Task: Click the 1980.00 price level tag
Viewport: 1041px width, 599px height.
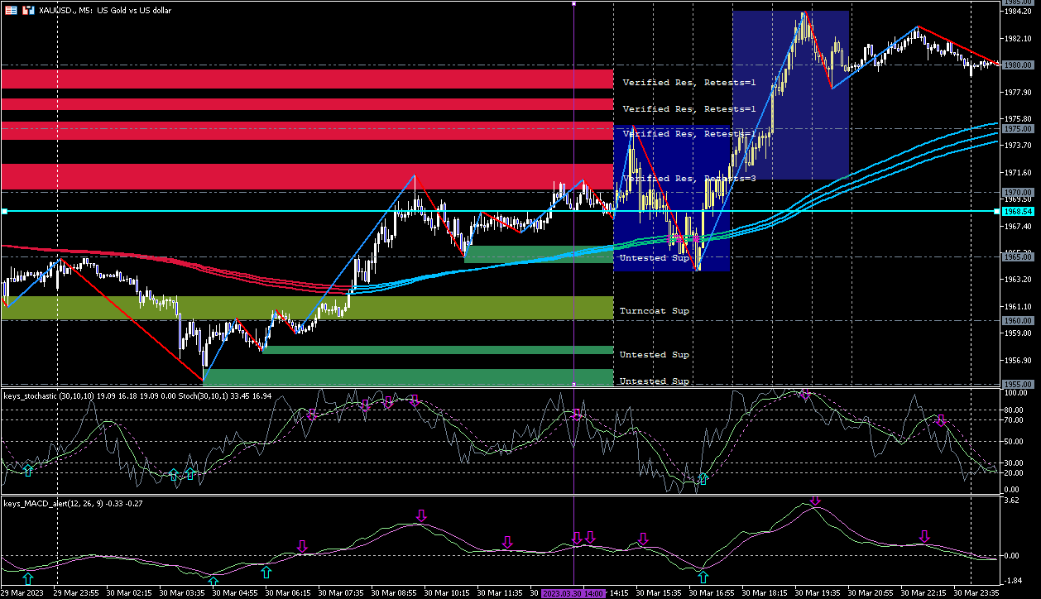Action: pyautogui.click(x=1016, y=65)
